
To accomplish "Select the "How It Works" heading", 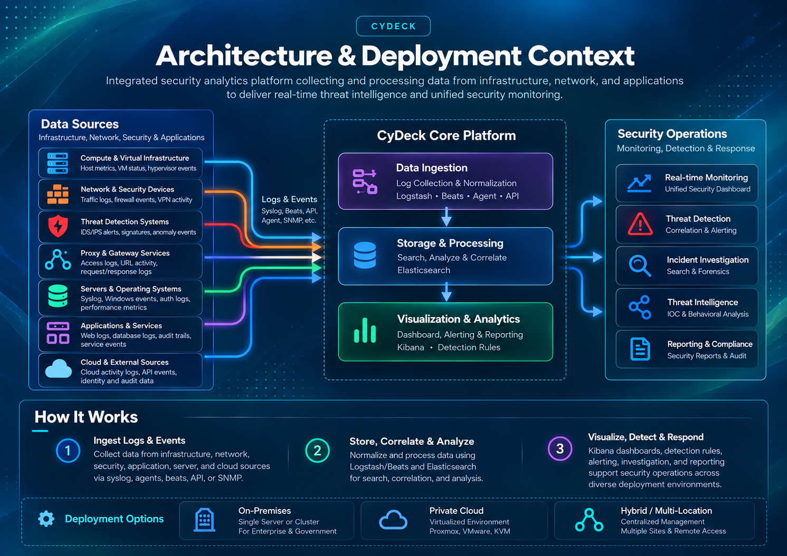I will tap(86, 417).
